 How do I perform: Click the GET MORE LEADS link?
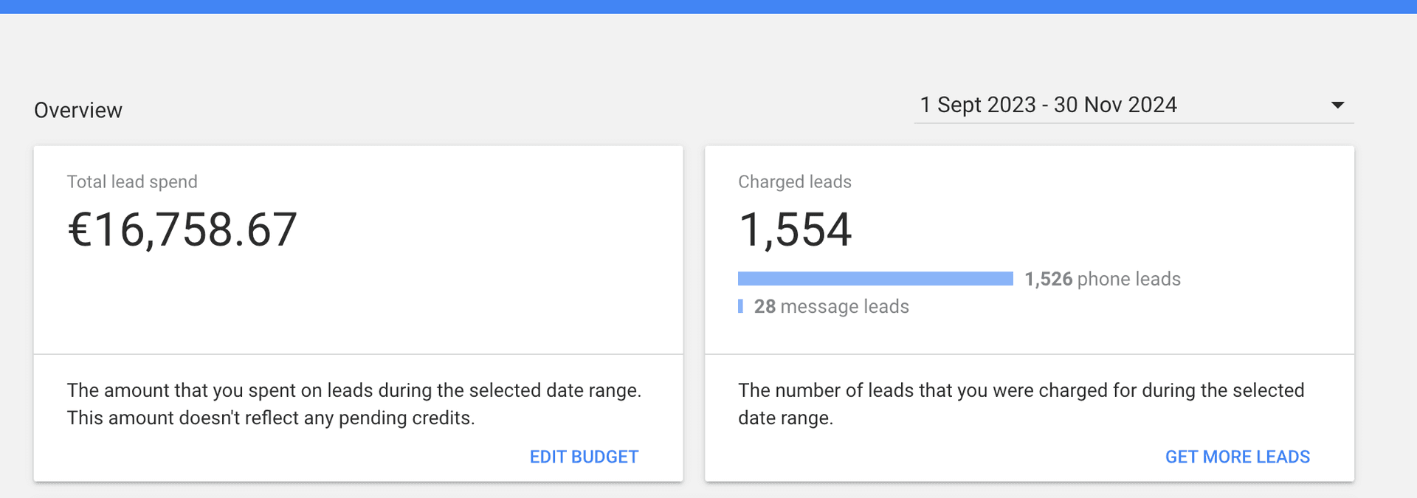click(x=1237, y=457)
